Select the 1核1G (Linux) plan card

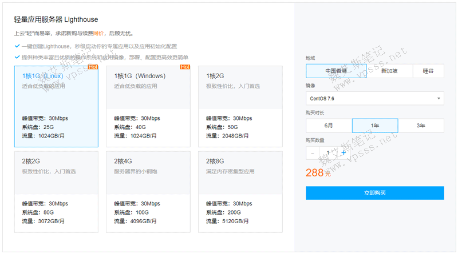56,106
